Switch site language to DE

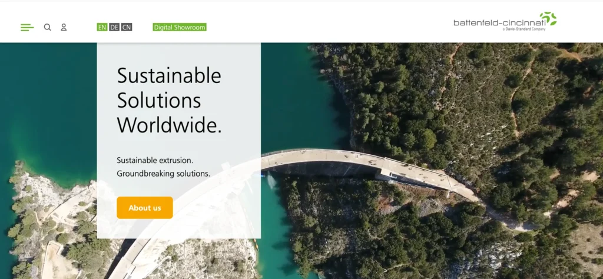(x=114, y=27)
